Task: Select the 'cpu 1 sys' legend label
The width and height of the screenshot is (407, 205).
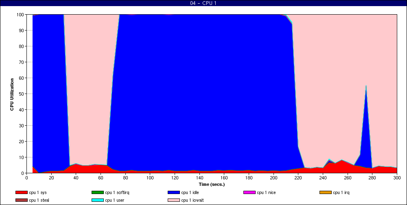Action: (38, 192)
